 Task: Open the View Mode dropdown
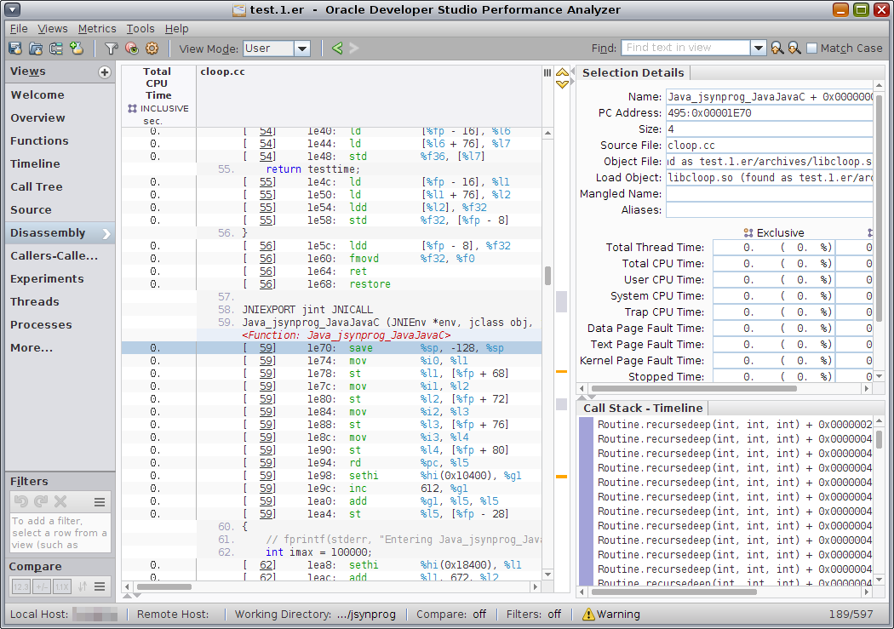[x=302, y=49]
